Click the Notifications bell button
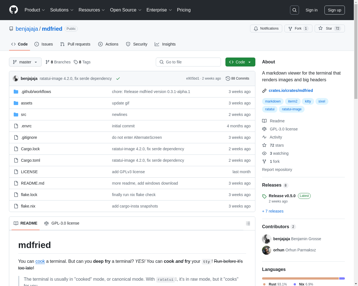Screen dimensions: 358x286 (266, 28)
